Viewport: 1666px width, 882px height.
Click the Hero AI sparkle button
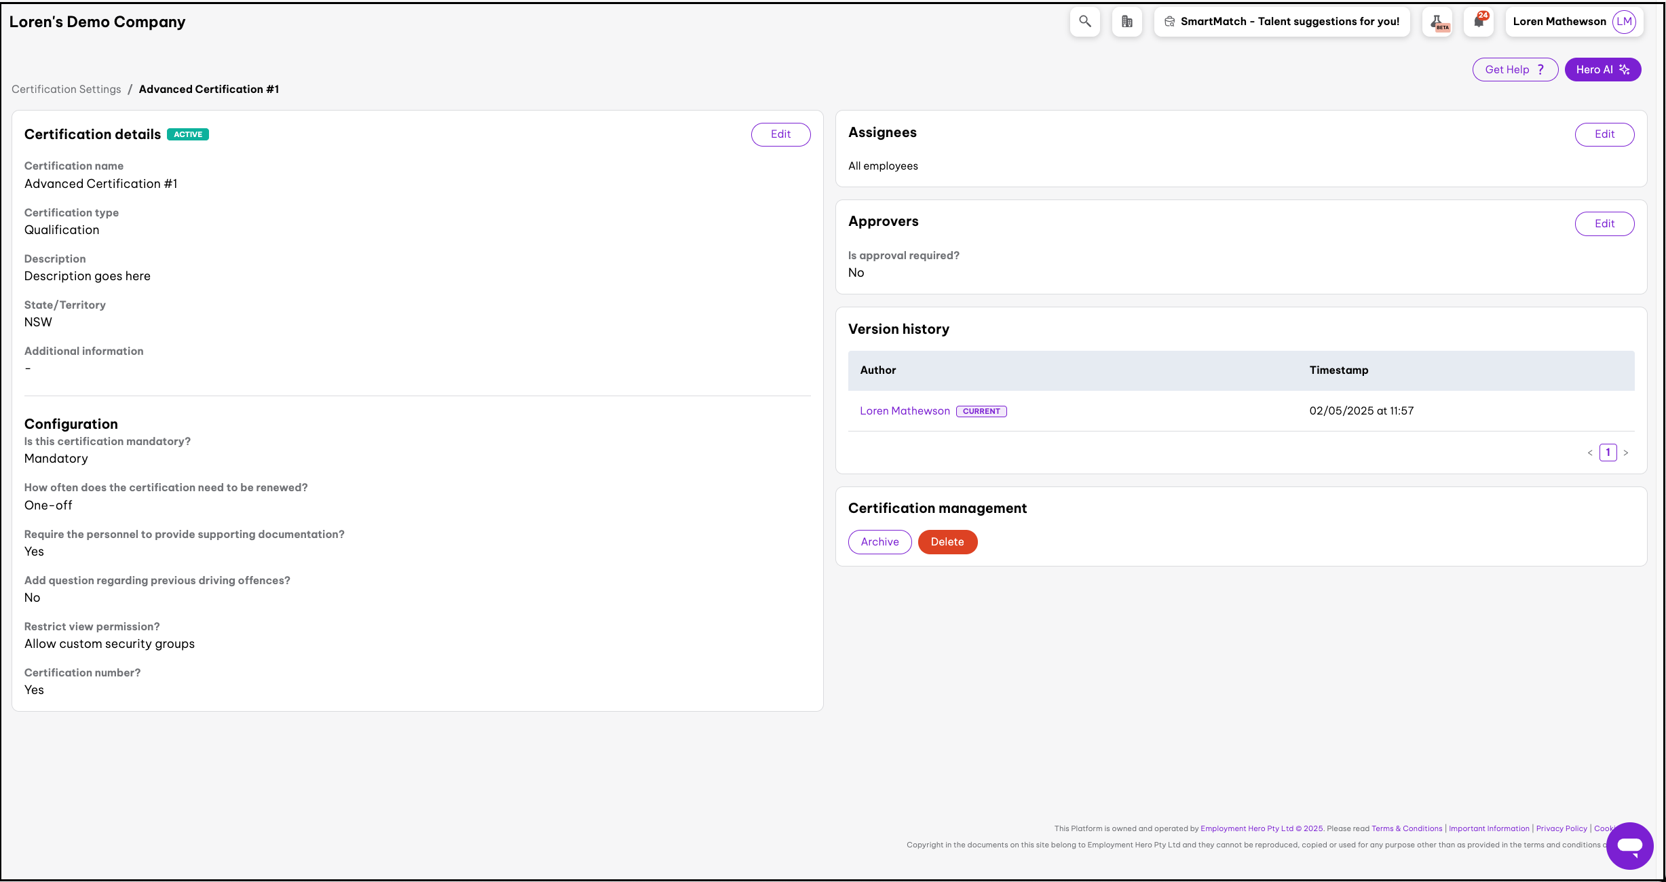pyautogui.click(x=1602, y=69)
